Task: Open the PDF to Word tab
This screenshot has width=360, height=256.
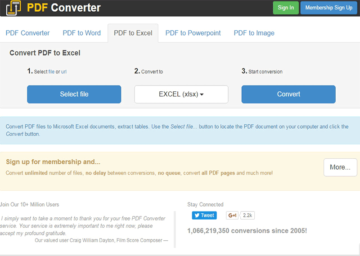Action: pyautogui.click(x=82, y=33)
